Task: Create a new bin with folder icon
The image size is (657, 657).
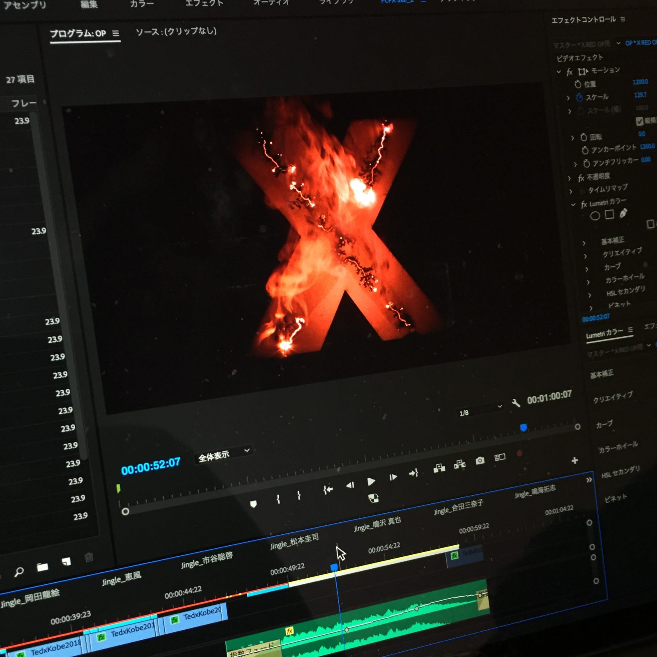Action: click(x=42, y=567)
